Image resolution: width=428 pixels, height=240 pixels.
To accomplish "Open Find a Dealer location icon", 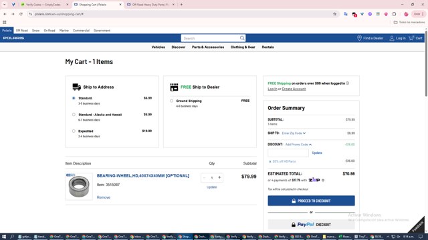I will tap(359, 38).
